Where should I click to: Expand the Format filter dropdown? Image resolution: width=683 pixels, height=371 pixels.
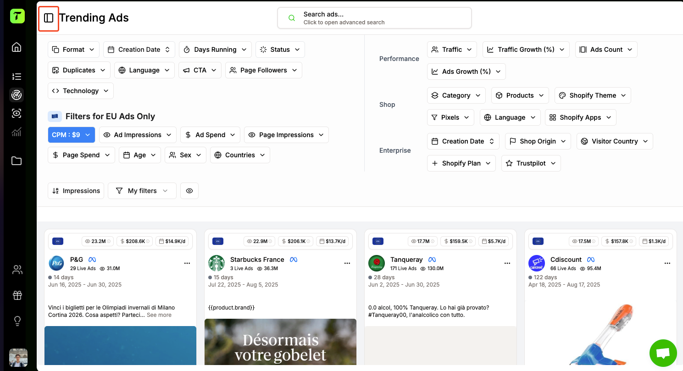(73, 50)
